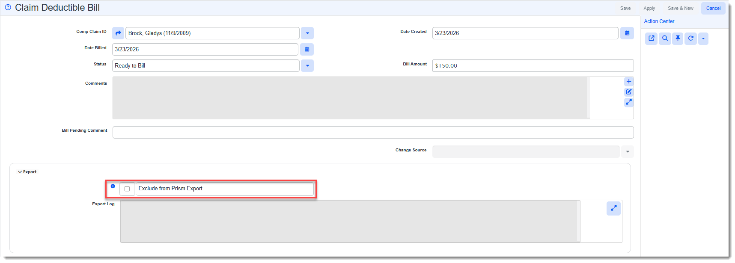
Task: Open the Date Billed calendar picker
Action: pos(307,49)
